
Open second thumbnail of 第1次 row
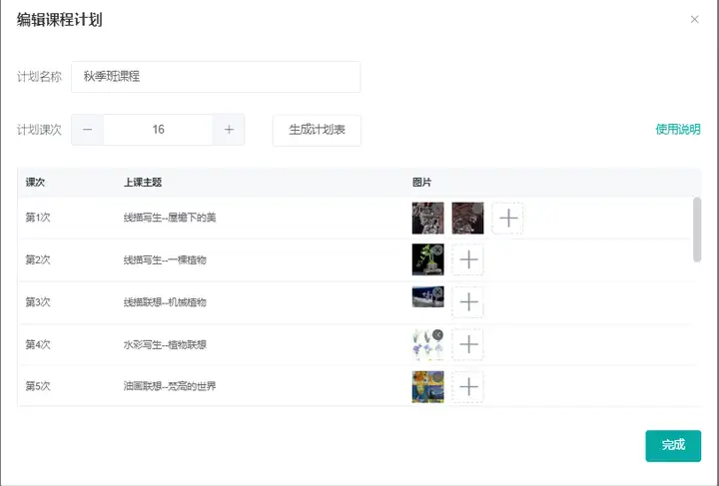pos(467,218)
